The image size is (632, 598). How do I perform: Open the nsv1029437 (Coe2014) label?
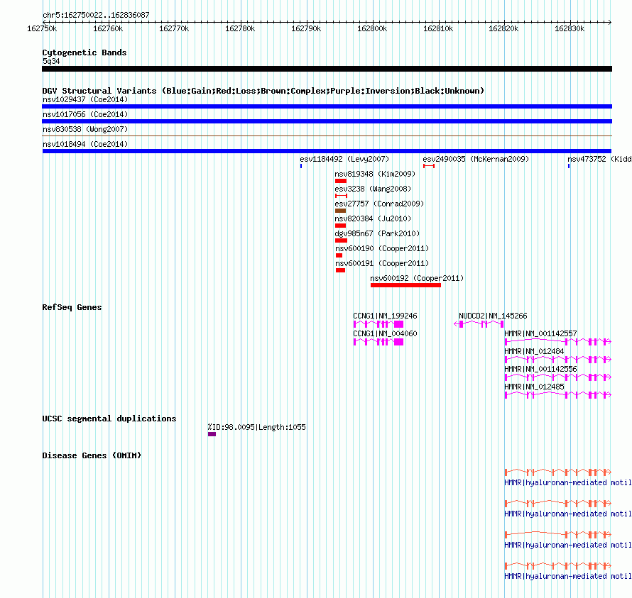point(85,99)
